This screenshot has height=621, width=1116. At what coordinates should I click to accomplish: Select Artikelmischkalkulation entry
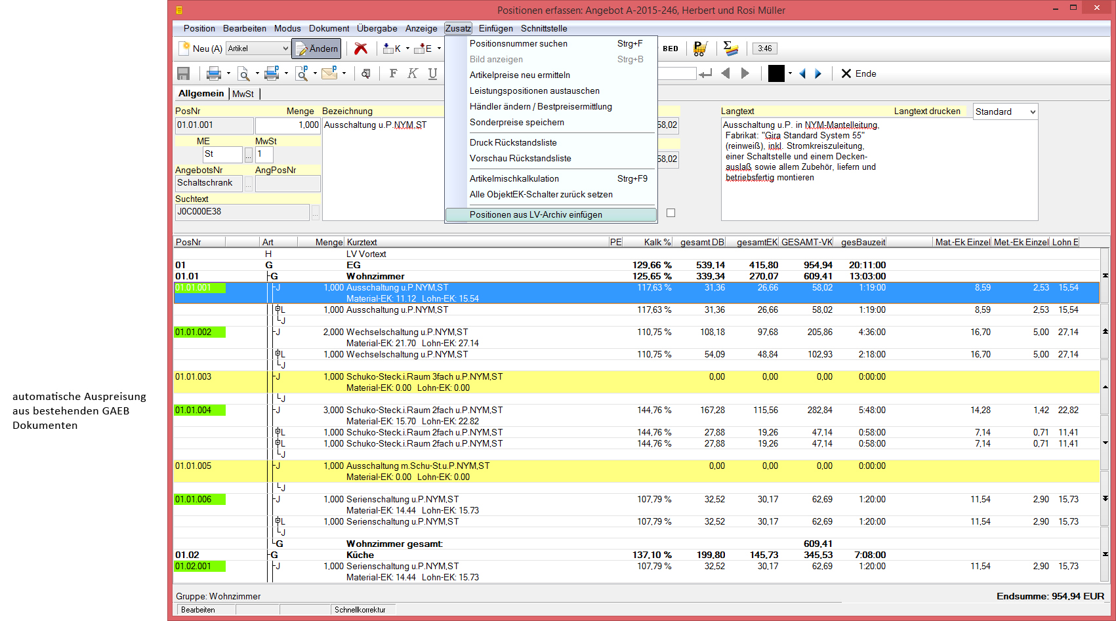click(x=550, y=179)
